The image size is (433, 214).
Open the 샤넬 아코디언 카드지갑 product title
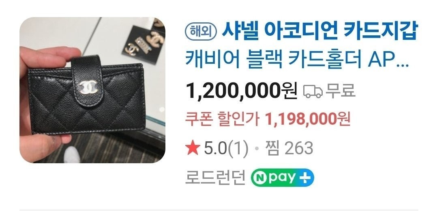click(320, 31)
